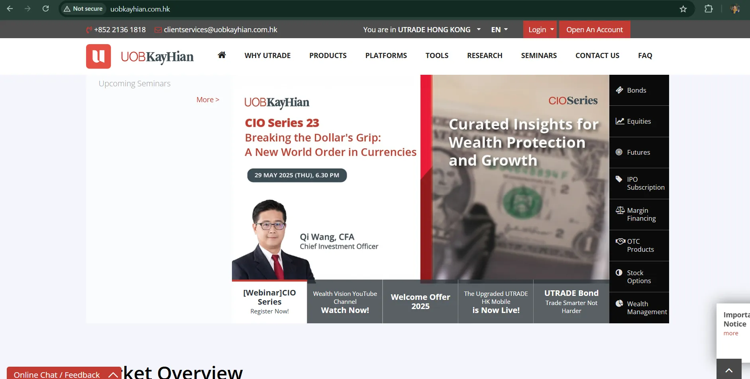The image size is (750, 379).
Task: Open the SEMINARS menu
Action: [x=539, y=56]
